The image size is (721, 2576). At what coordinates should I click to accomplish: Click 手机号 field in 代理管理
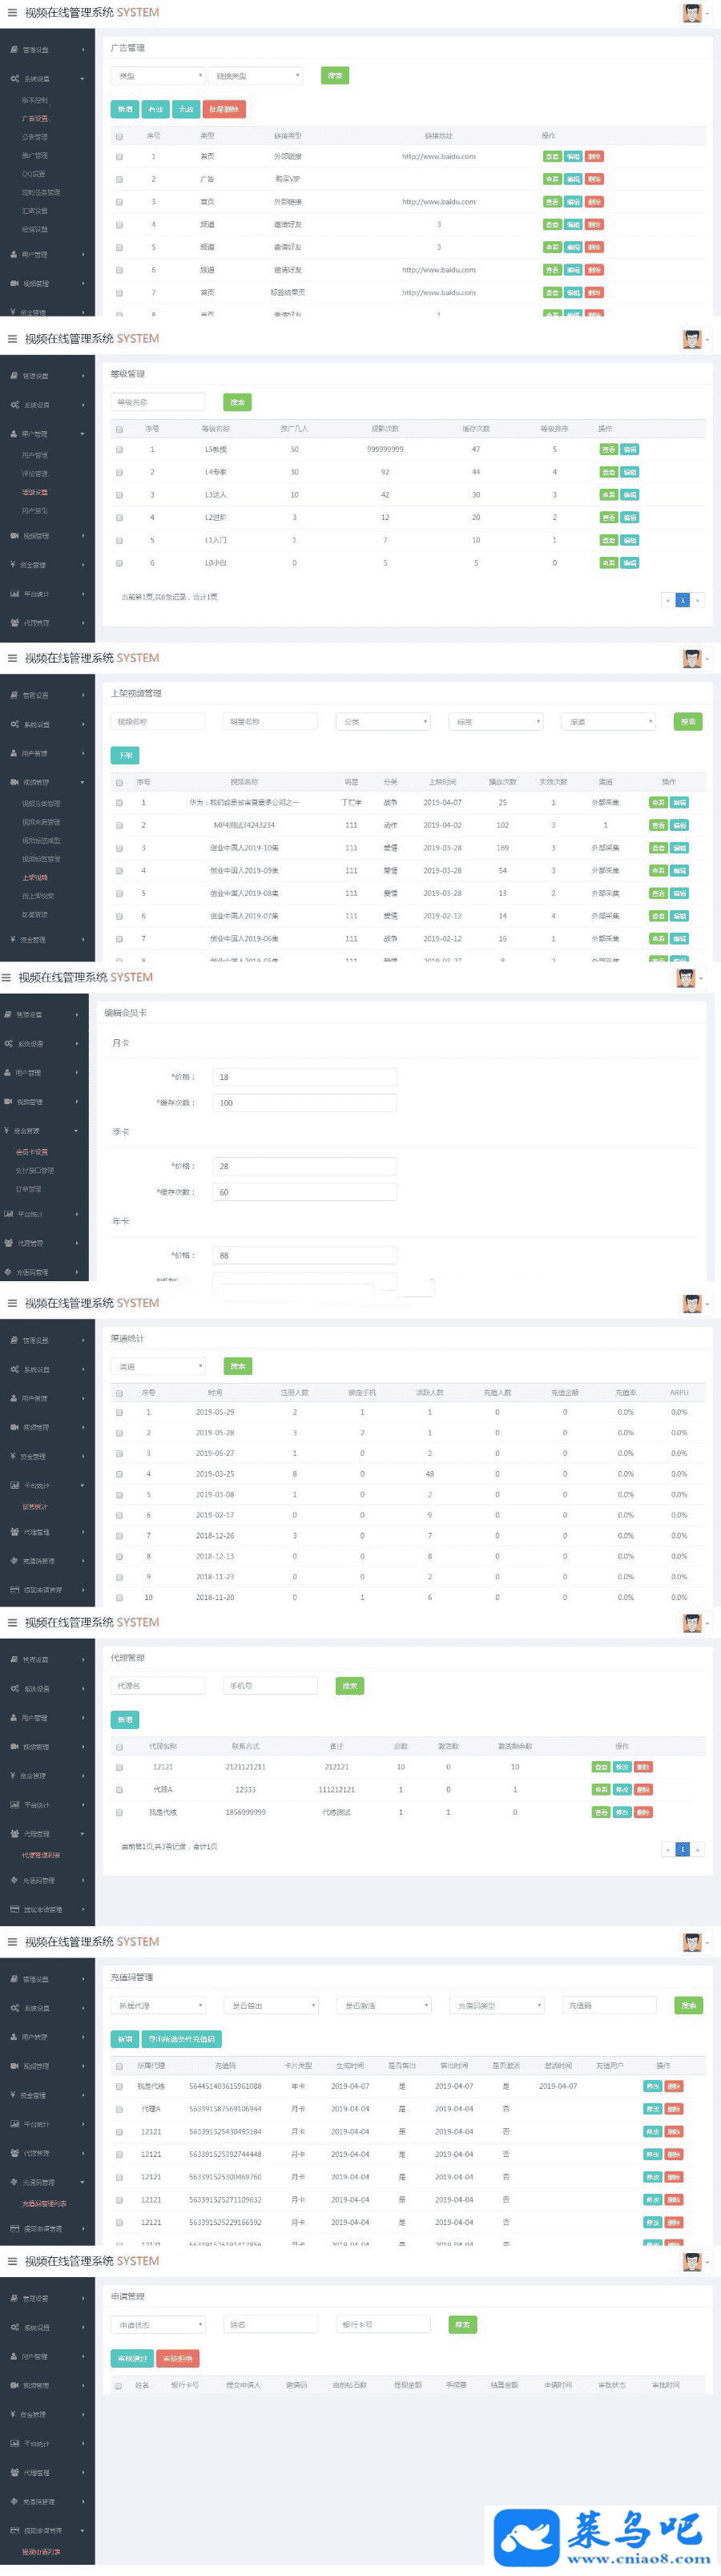[x=271, y=1686]
